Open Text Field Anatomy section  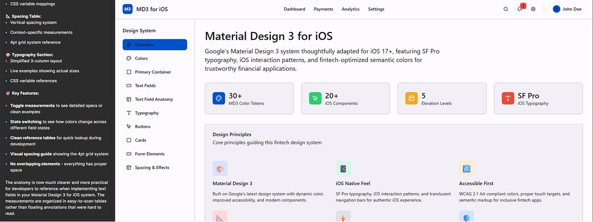pos(154,99)
